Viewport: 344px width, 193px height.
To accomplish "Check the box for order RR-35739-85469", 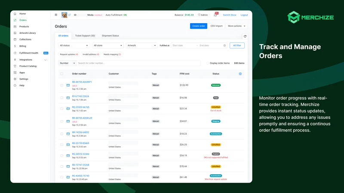I will (62, 145).
